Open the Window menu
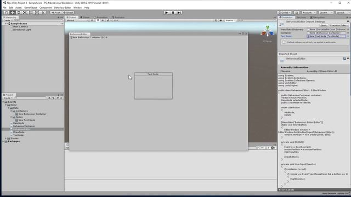The width and height of the screenshot is (351, 197). 78,8
